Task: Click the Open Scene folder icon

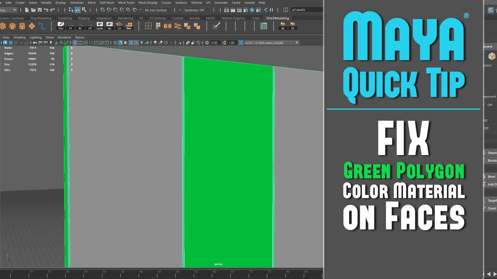Action: pos(33,10)
